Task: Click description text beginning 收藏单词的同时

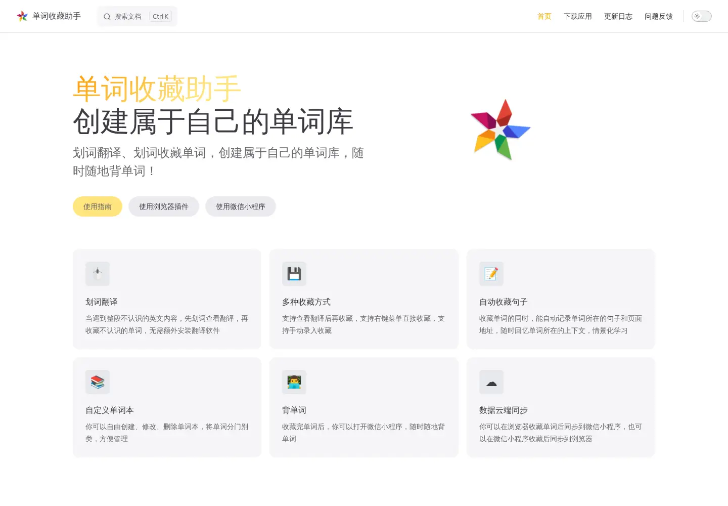Action: click(561, 324)
